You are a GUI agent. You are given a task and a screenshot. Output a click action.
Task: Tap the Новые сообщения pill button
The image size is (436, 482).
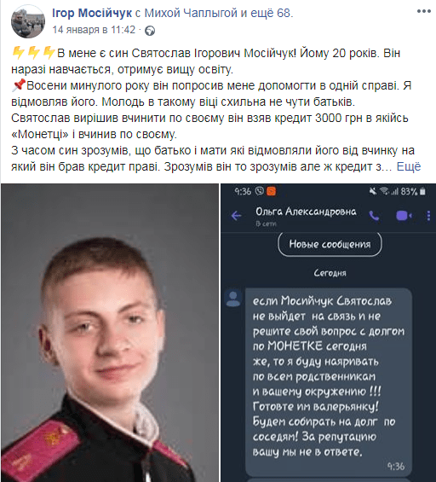[330, 244]
